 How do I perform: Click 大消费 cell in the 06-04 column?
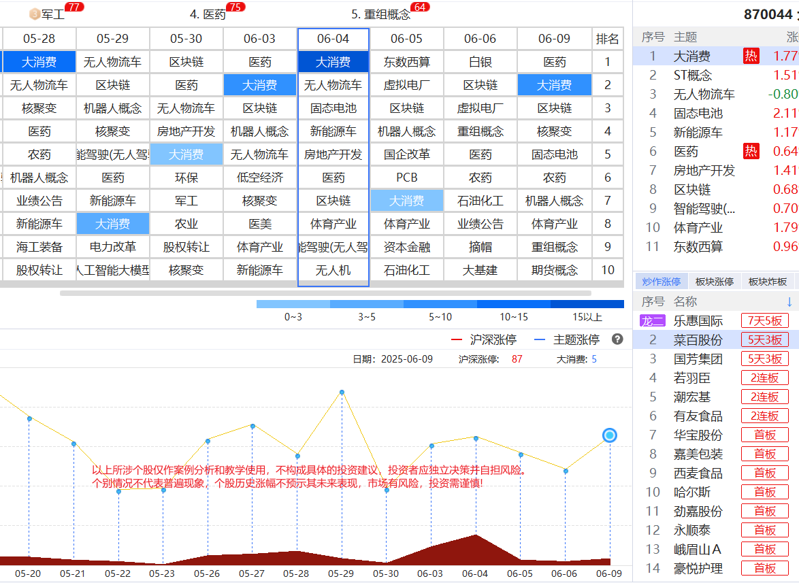point(333,62)
